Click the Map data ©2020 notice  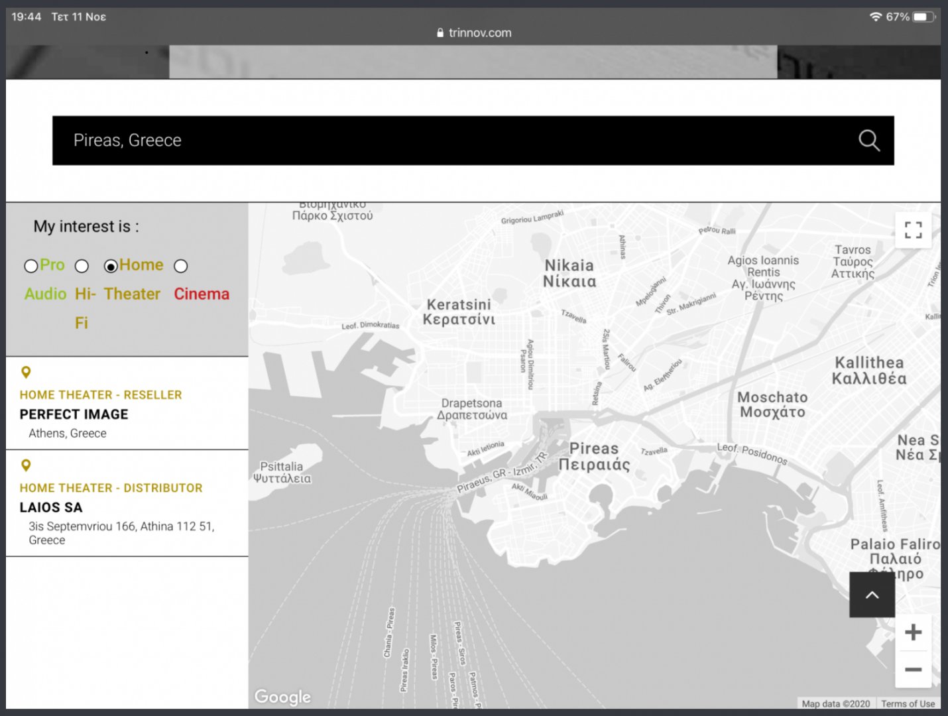point(836,703)
